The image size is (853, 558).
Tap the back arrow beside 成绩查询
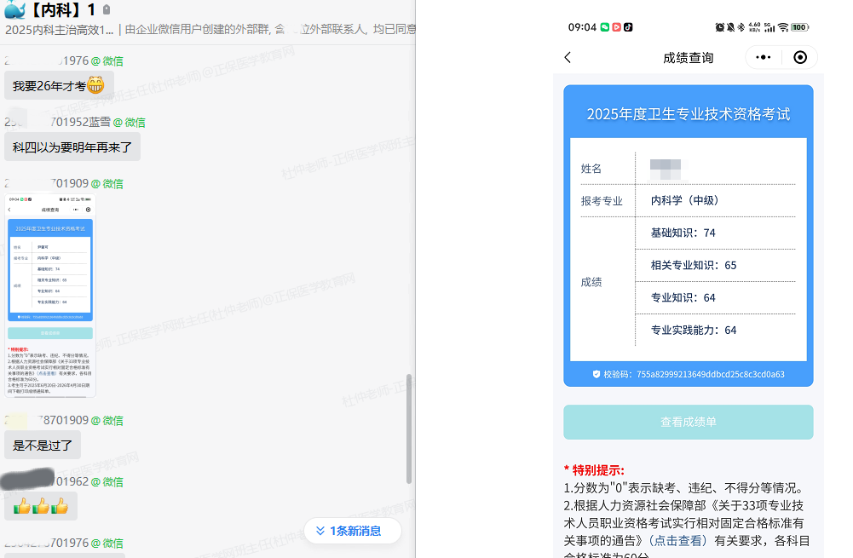point(568,58)
